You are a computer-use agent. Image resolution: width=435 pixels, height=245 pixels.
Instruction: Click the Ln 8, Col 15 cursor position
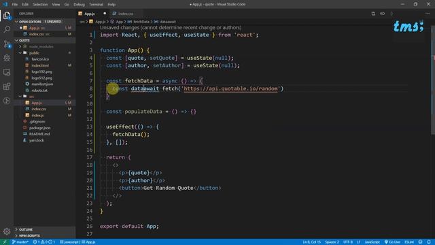tap(311, 242)
